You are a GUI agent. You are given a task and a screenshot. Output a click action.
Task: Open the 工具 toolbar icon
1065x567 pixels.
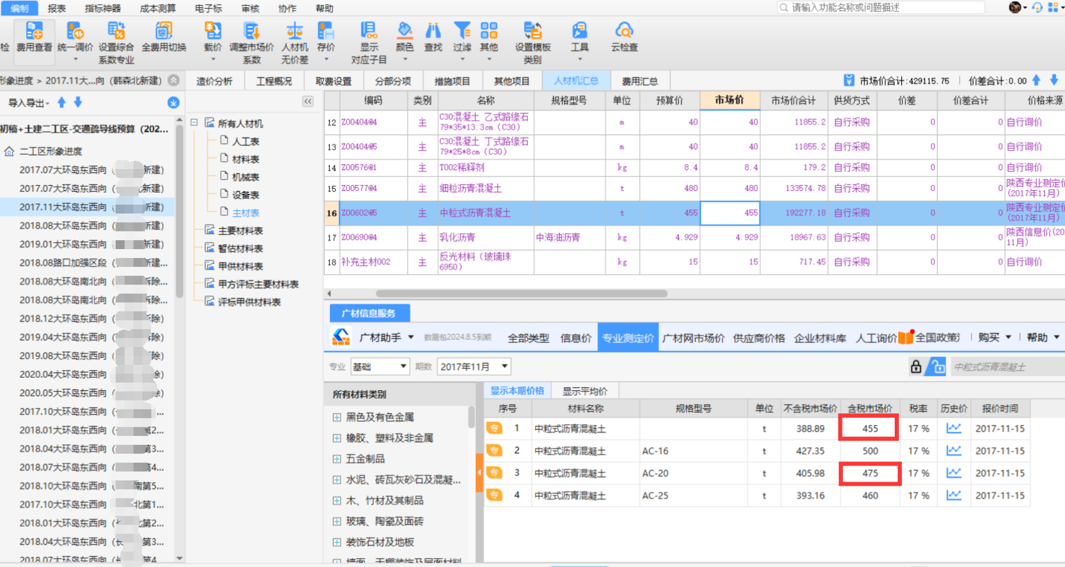tap(580, 42)
